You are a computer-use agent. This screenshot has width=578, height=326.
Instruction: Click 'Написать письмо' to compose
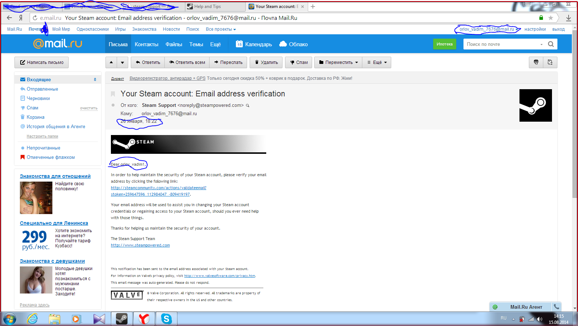point(42,62)
